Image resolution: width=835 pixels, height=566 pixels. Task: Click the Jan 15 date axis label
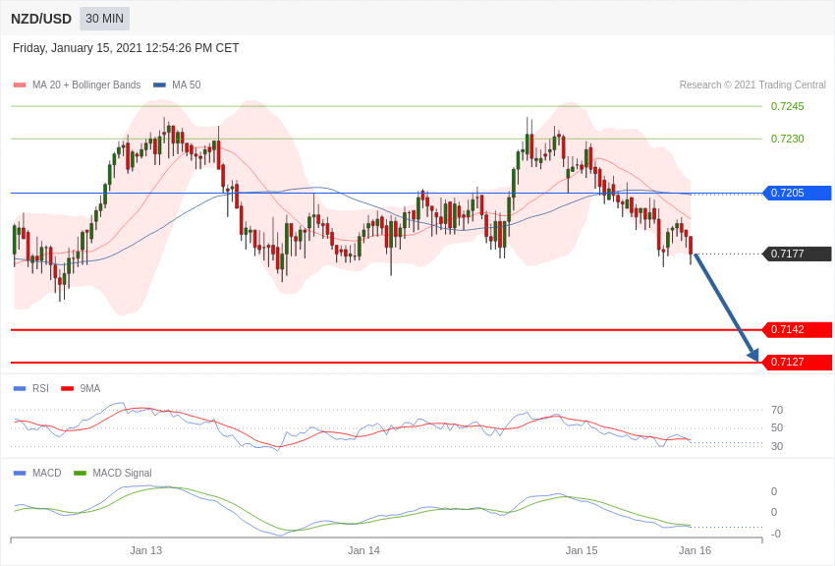pyautogui.click(x=582, y=550)
